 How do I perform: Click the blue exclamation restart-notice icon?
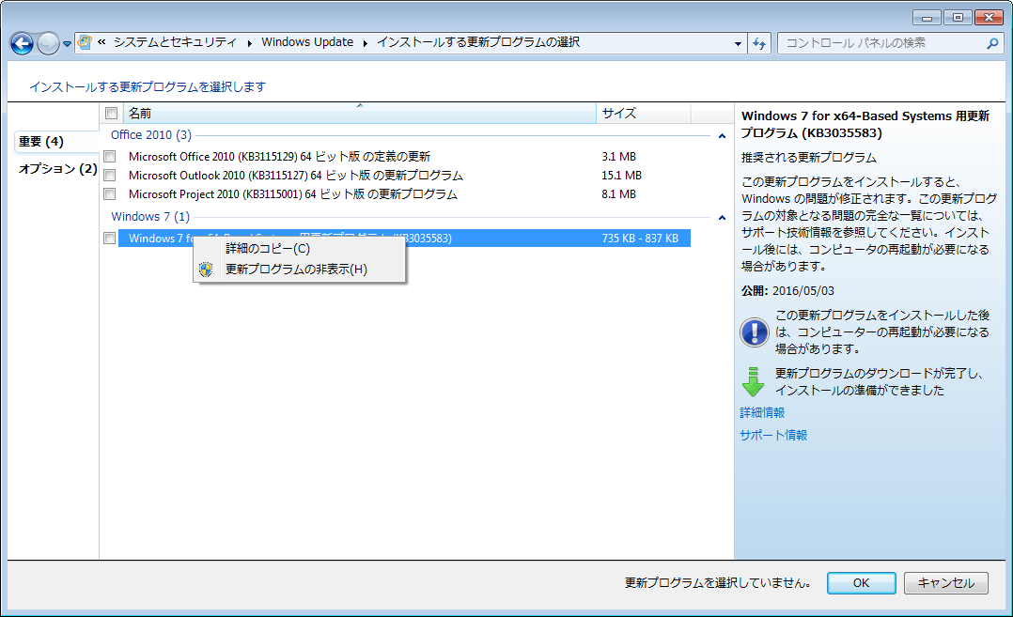click(754, 332)
